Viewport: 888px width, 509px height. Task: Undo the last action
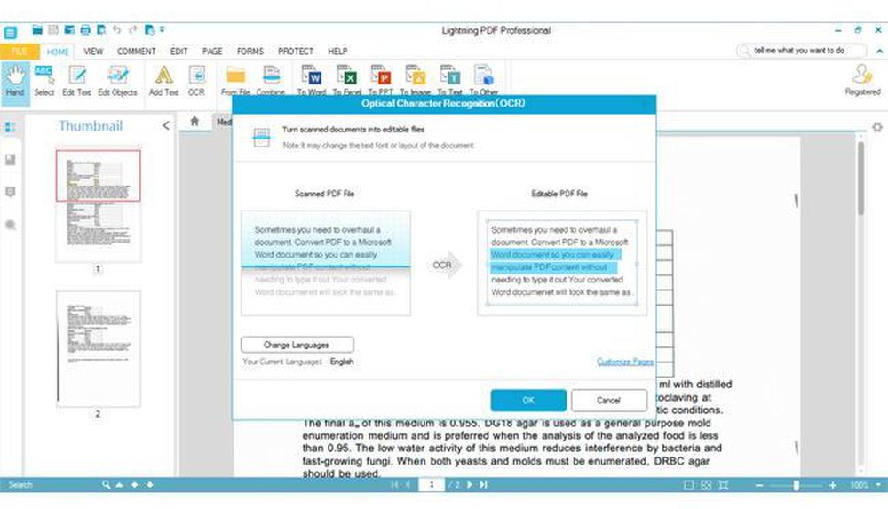(x=116, y=29)
